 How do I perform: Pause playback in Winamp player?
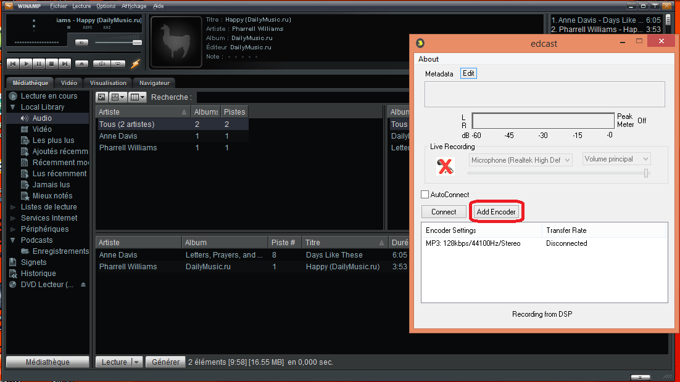pyautogui.click(x=39, y=63)
